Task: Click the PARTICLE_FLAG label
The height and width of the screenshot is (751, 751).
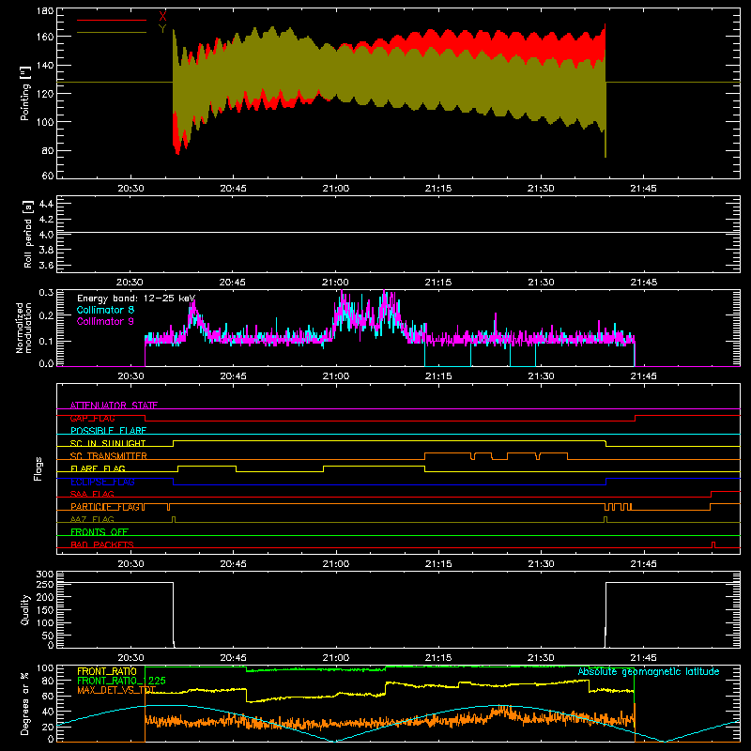Action: coord(105,507)
